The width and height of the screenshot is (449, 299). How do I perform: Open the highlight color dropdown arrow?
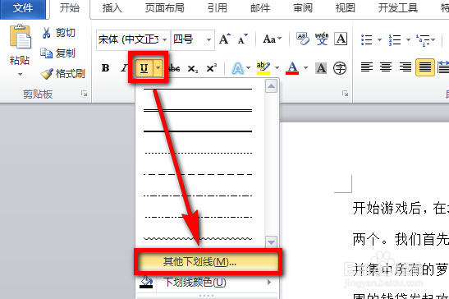(x=277, y=68)
